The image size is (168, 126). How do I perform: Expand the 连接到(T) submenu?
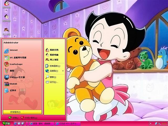(54, 71)
